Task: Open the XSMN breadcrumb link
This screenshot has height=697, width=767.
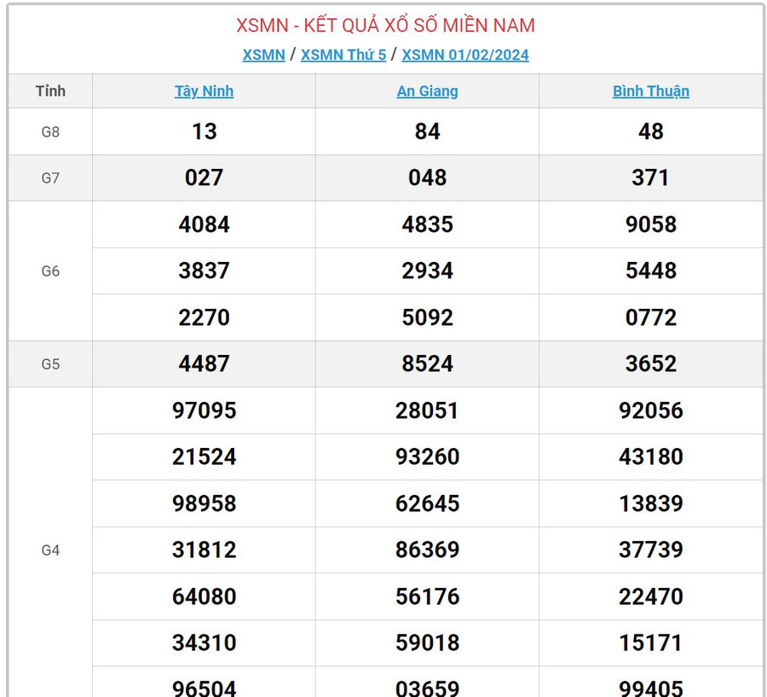Action: tap(263, 55)
